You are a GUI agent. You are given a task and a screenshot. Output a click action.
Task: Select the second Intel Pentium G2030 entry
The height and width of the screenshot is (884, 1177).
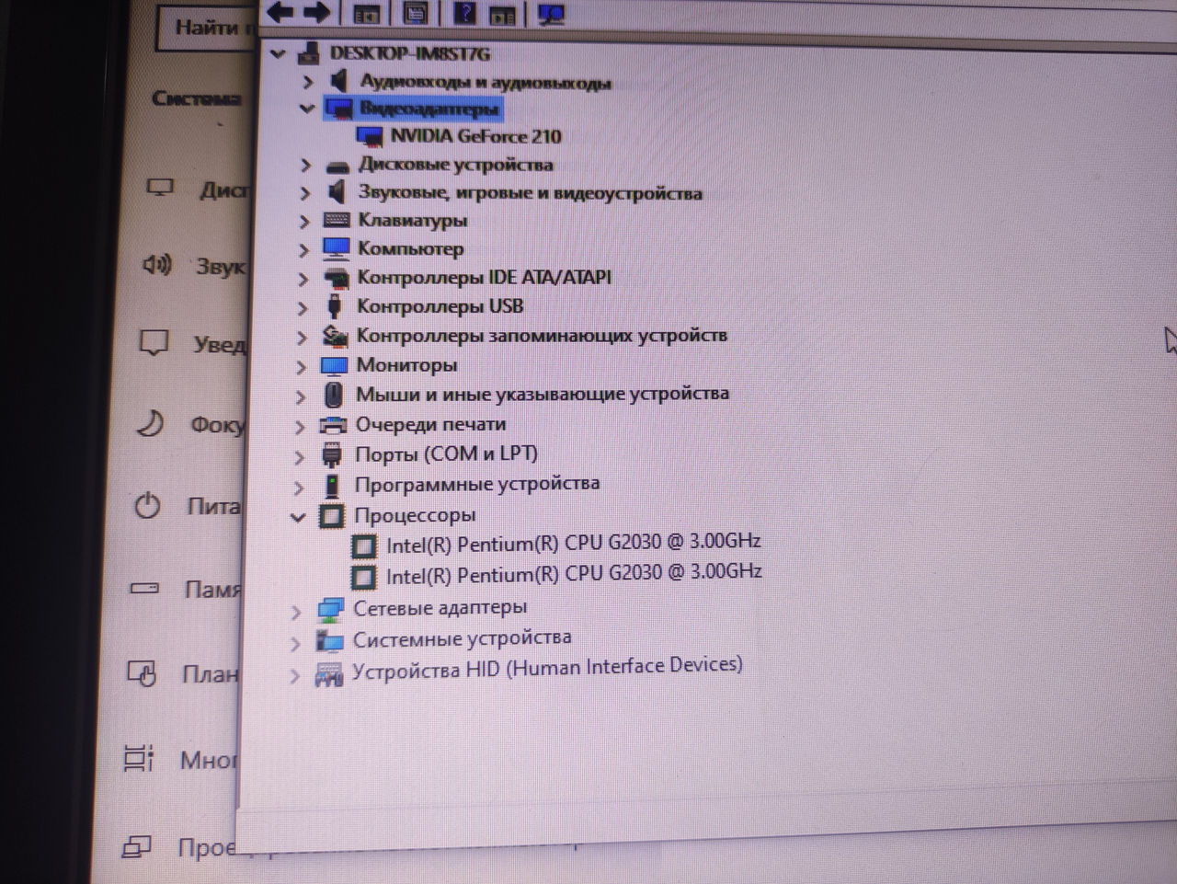tap(572, 574)
